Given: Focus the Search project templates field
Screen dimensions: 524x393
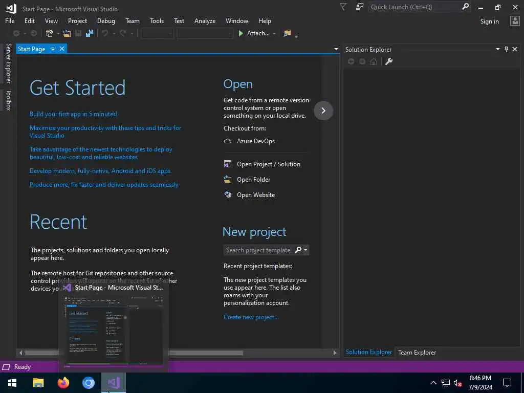Looking at the screenshot, I should point(258,250).
